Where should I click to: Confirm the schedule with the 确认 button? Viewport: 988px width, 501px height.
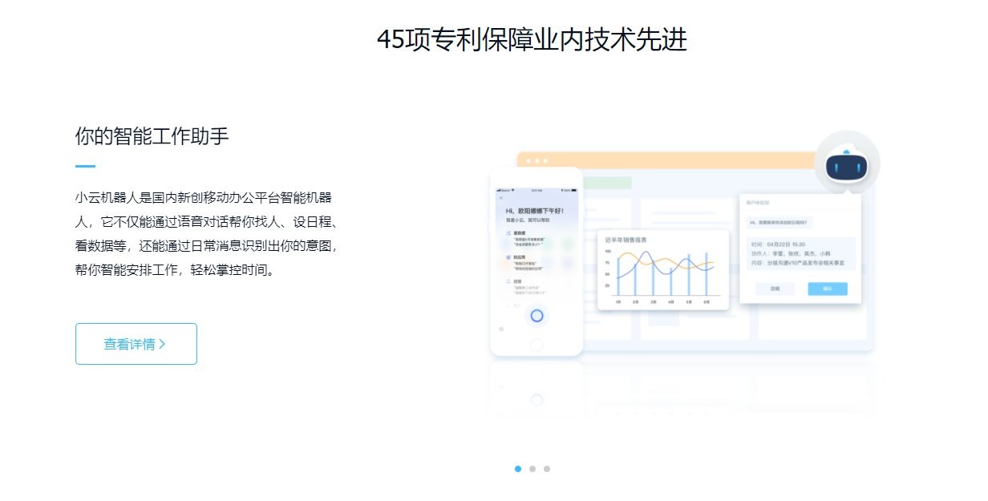click(x=828, y=288)
